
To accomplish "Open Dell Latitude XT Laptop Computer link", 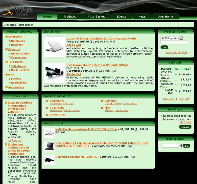I will (102, 144).
